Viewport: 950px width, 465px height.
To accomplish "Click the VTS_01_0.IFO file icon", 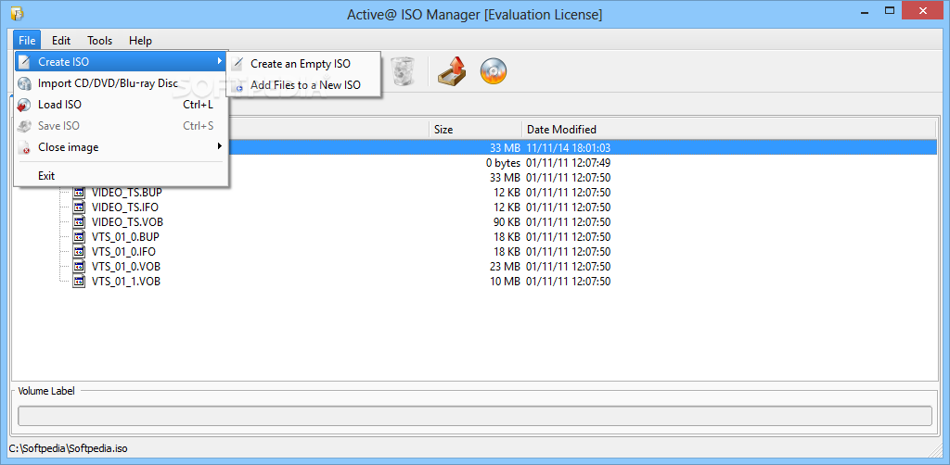I will (x=80, y=252).
